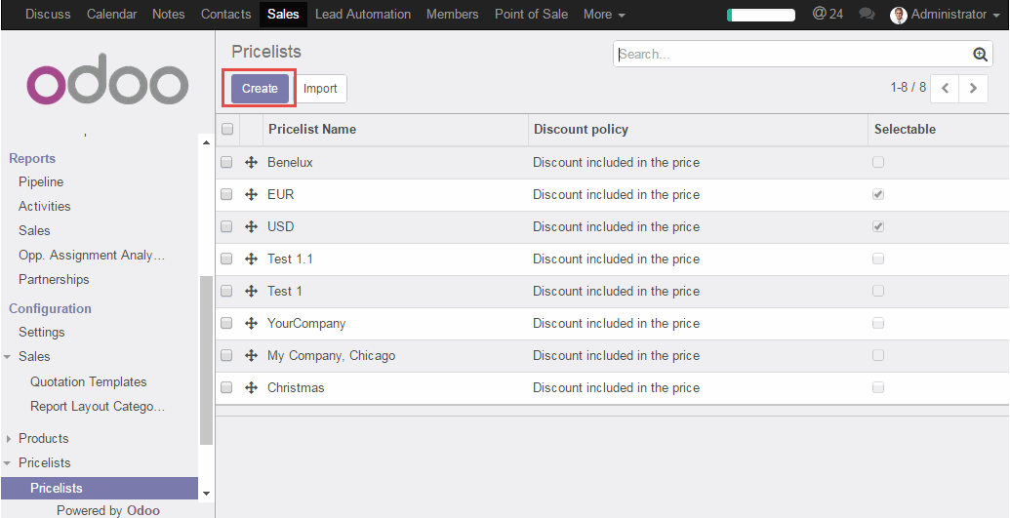Click the Import button
The height and width of the screenshot is (518, 1010).
(x=320, y=89)
